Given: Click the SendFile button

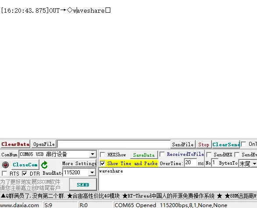Looking at the screenshot, I should (183, 145).
